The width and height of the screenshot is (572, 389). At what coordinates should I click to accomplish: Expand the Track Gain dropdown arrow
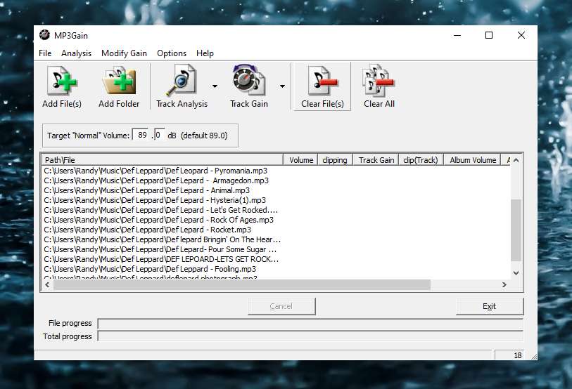[282, 86]
